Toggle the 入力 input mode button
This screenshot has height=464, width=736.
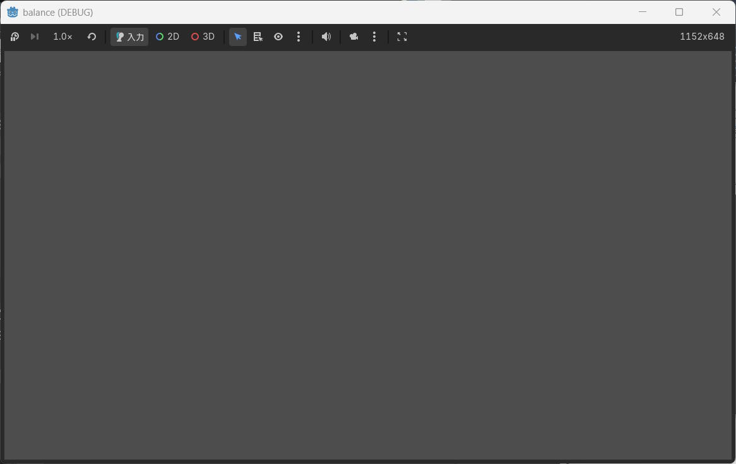click(129, 37)
